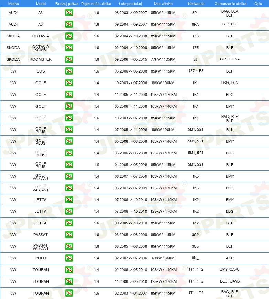Click fuel icon in VW Passat 3C2 row
This screenshot has height=299, width=269.
[69, 234]
